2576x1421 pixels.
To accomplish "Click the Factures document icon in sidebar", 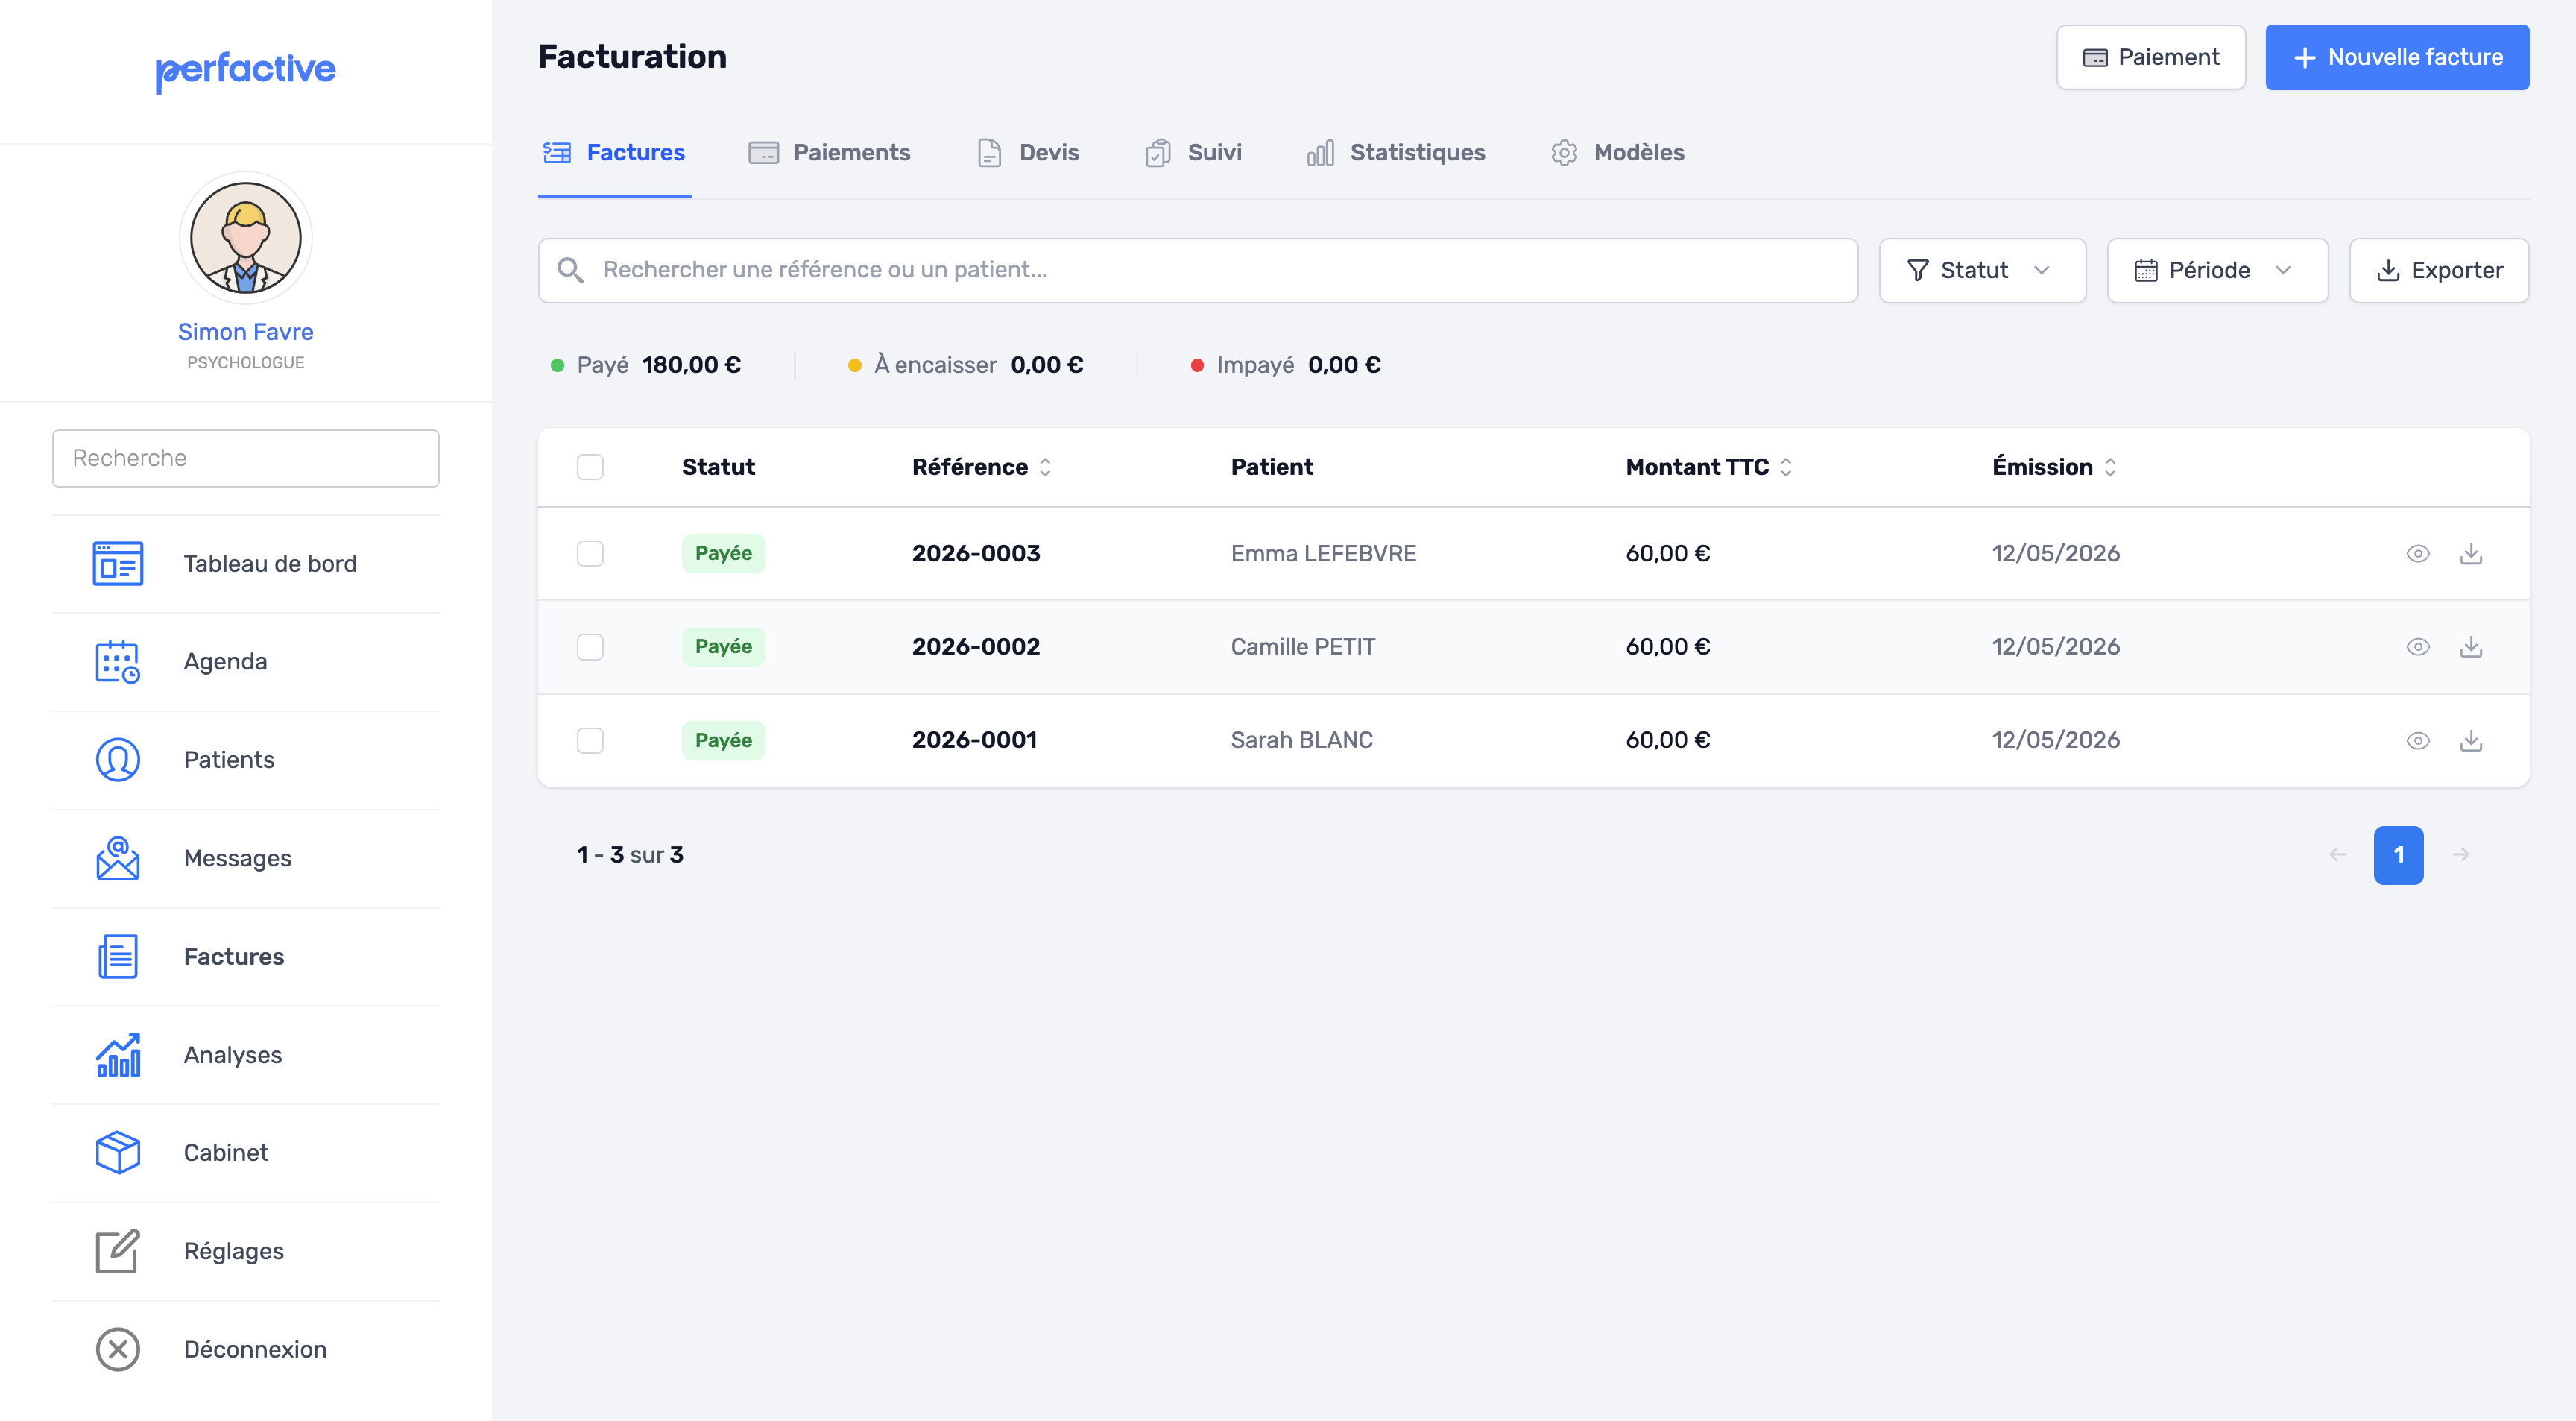I will 118,957.
